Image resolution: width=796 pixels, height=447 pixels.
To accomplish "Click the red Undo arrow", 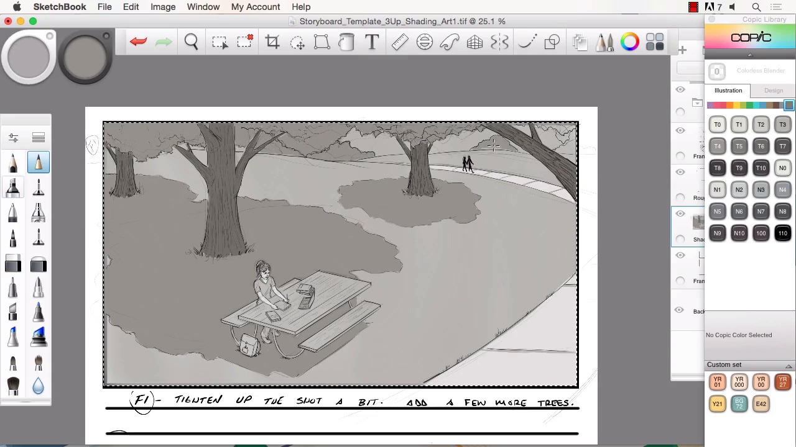I will tap(138, 42).
